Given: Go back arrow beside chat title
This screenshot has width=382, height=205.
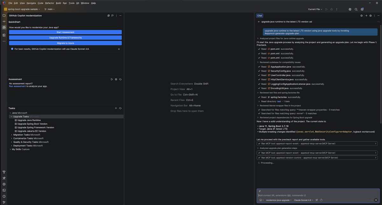Looking at the screenshot, I should [259, 22].
